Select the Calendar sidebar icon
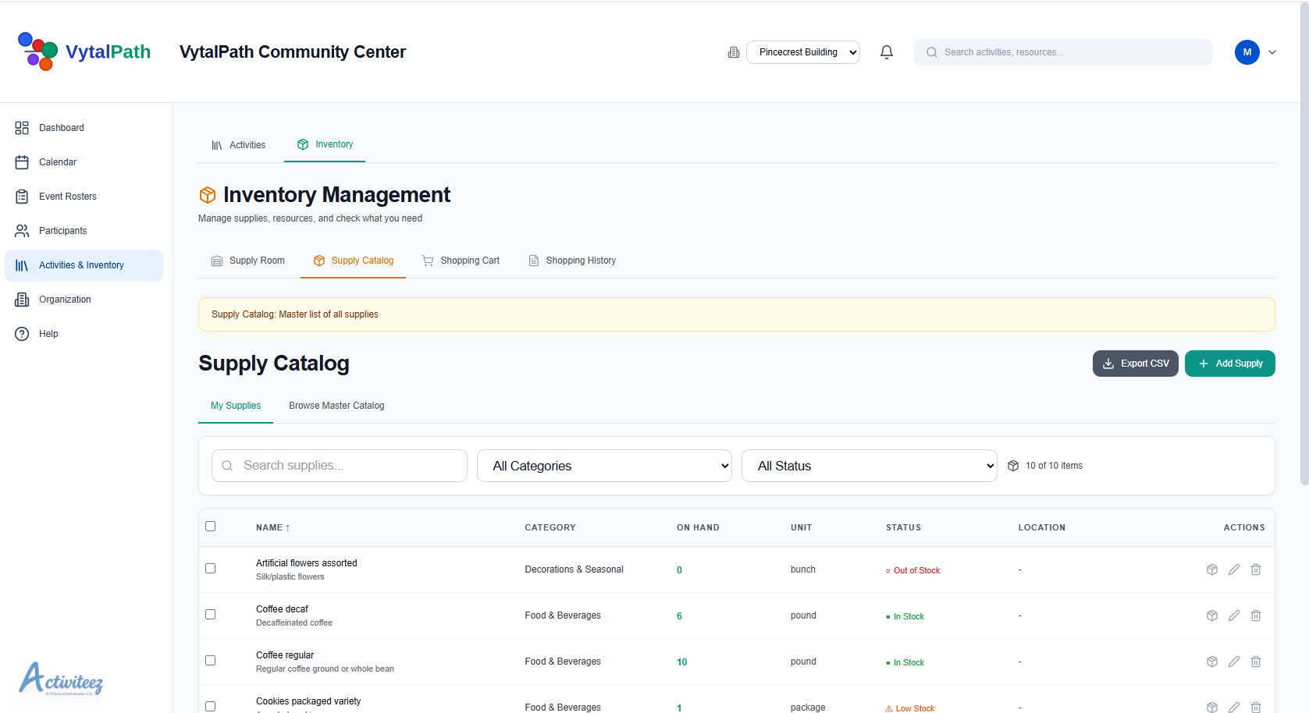This screenshot has width=1309, height=713. [x=22, y=161]
